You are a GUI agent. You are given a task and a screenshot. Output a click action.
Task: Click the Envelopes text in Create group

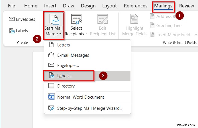[26, 19]
